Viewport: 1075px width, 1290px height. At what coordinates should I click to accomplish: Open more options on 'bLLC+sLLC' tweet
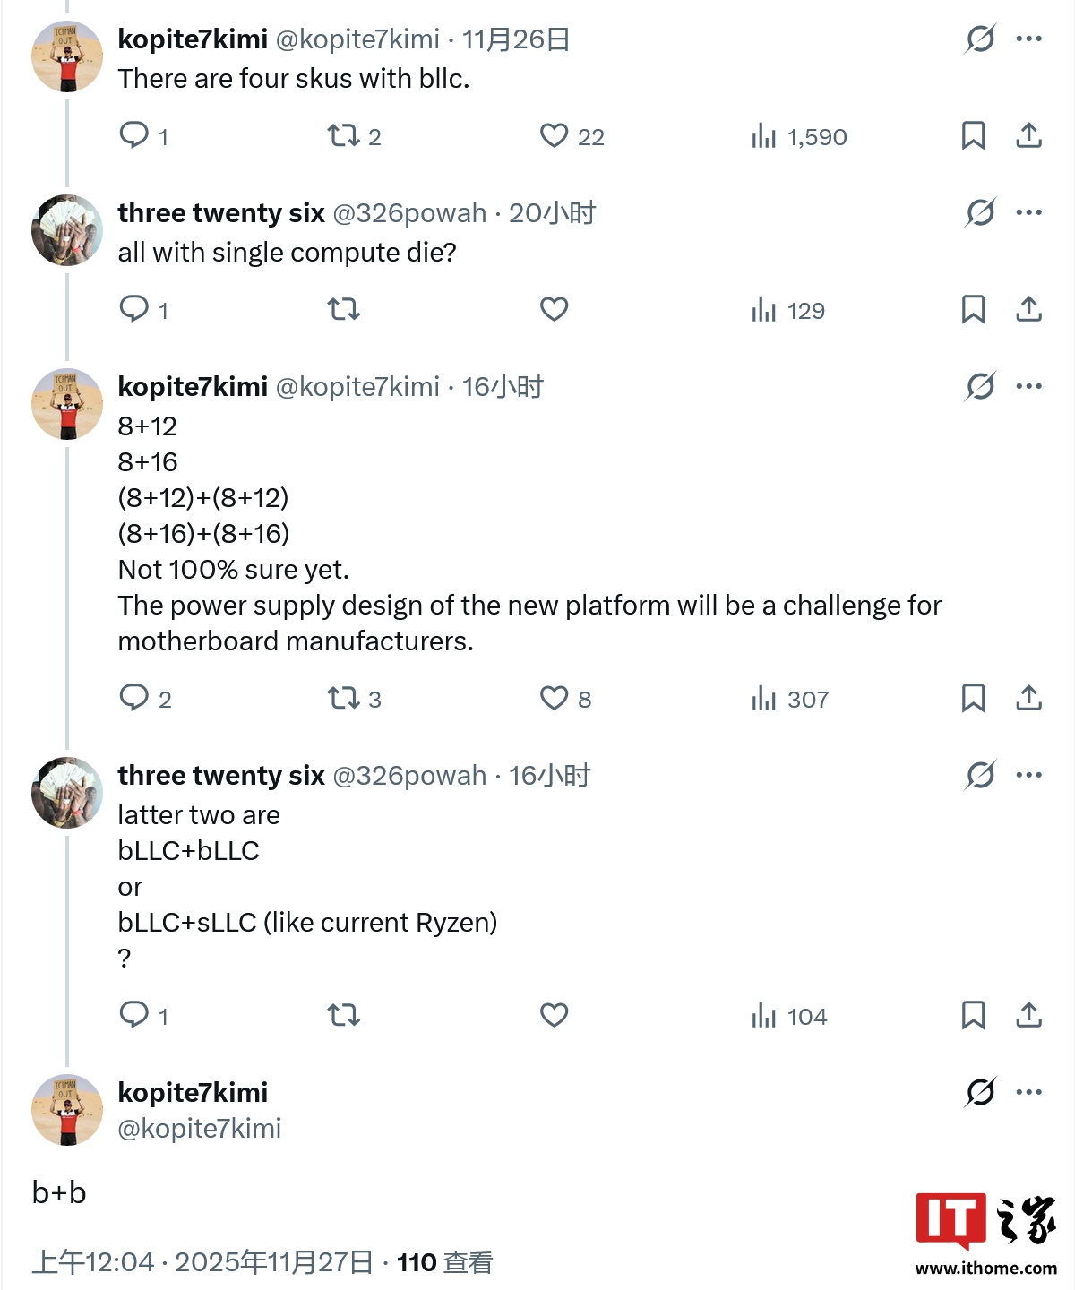[1028, 775]
